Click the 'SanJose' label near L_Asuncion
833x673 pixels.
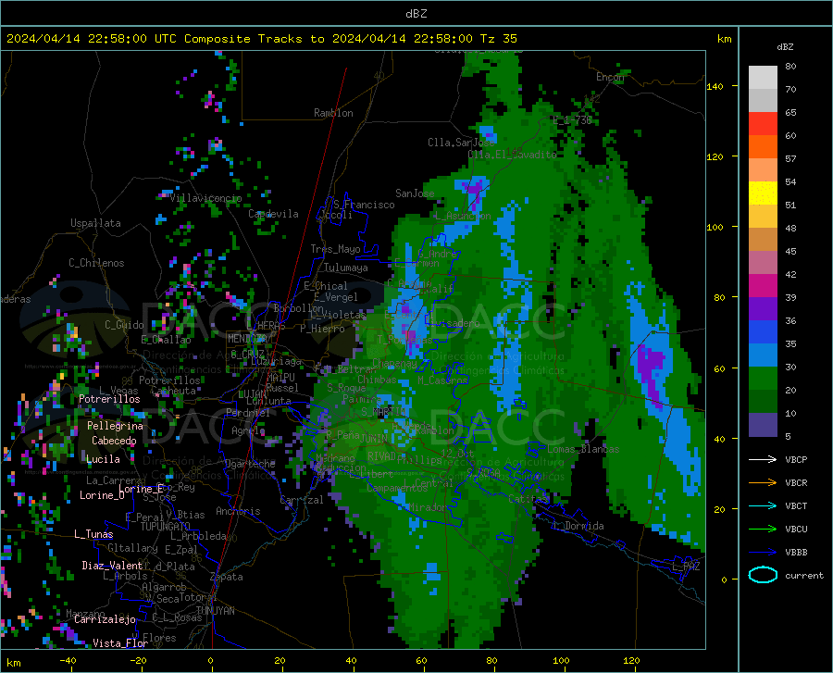415,193
